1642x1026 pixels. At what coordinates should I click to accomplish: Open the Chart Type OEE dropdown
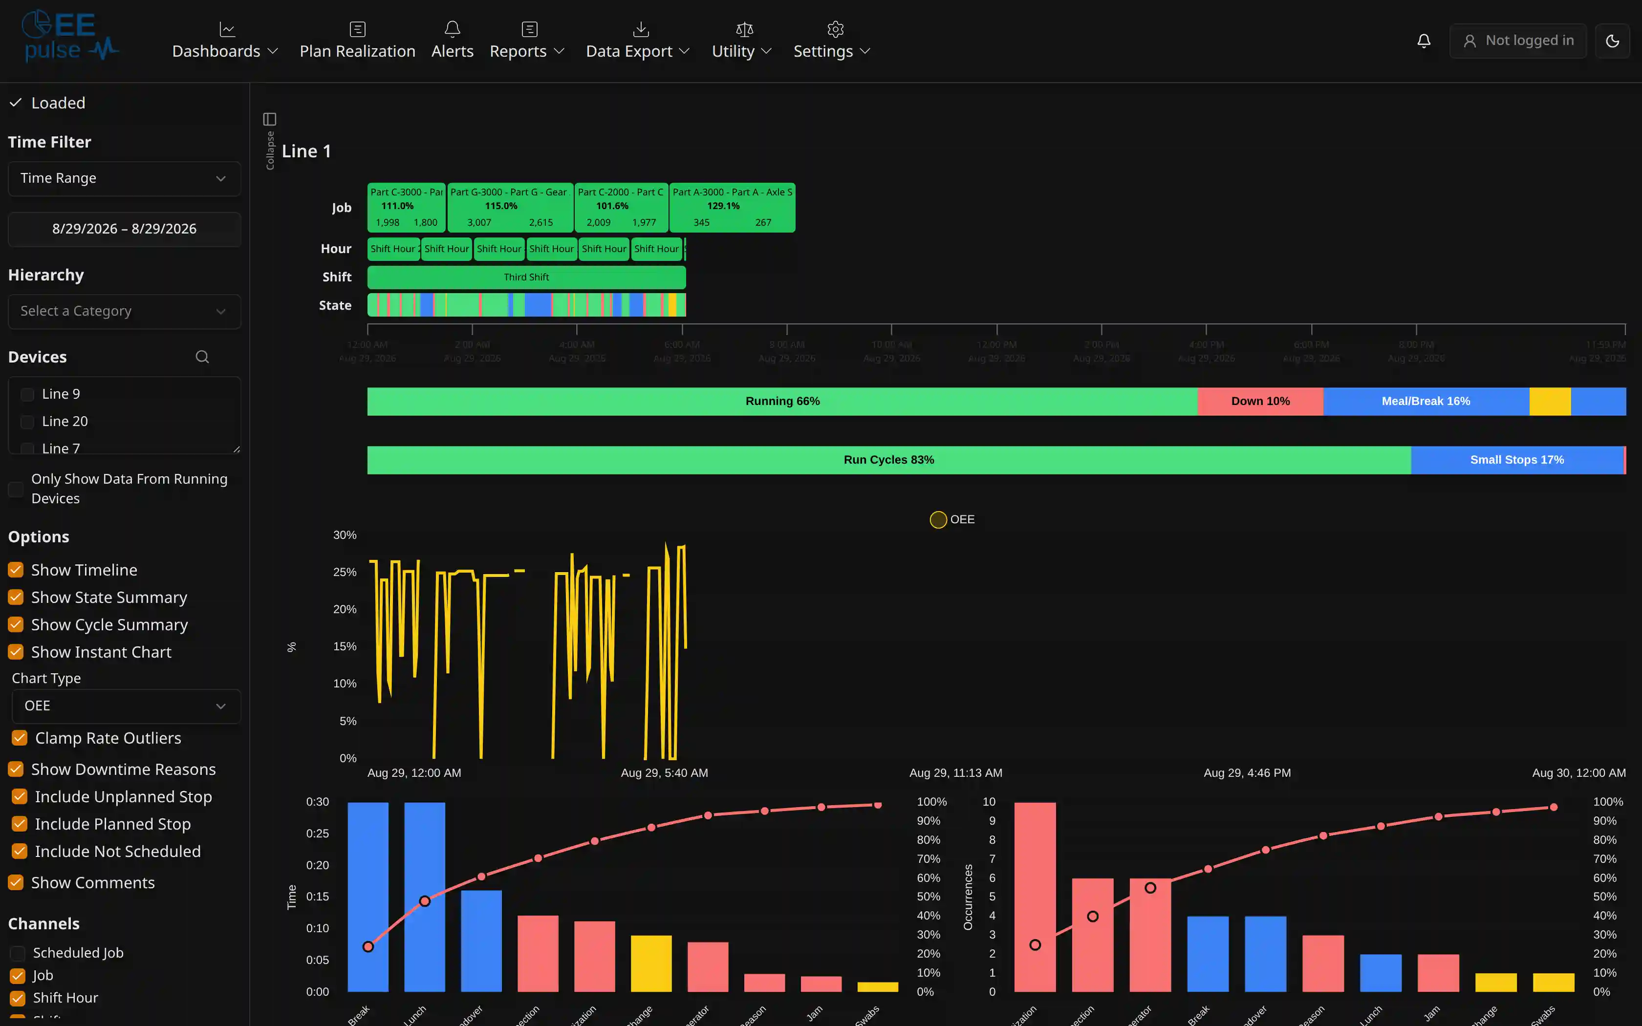click(126, 706)
